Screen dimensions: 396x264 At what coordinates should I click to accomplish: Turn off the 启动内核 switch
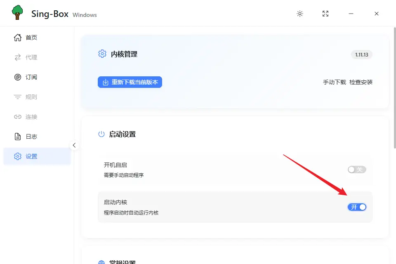(356, 207)
